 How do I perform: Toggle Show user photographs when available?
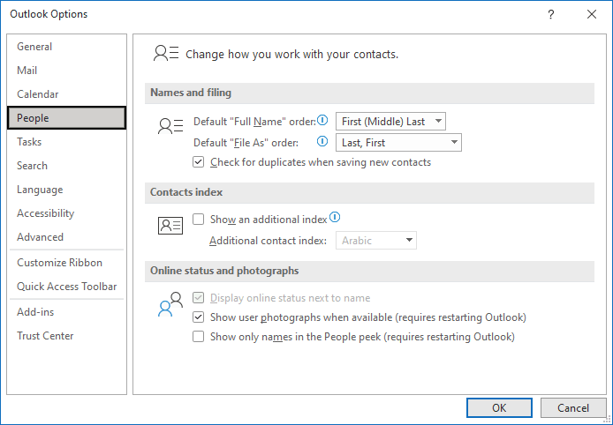198,317
